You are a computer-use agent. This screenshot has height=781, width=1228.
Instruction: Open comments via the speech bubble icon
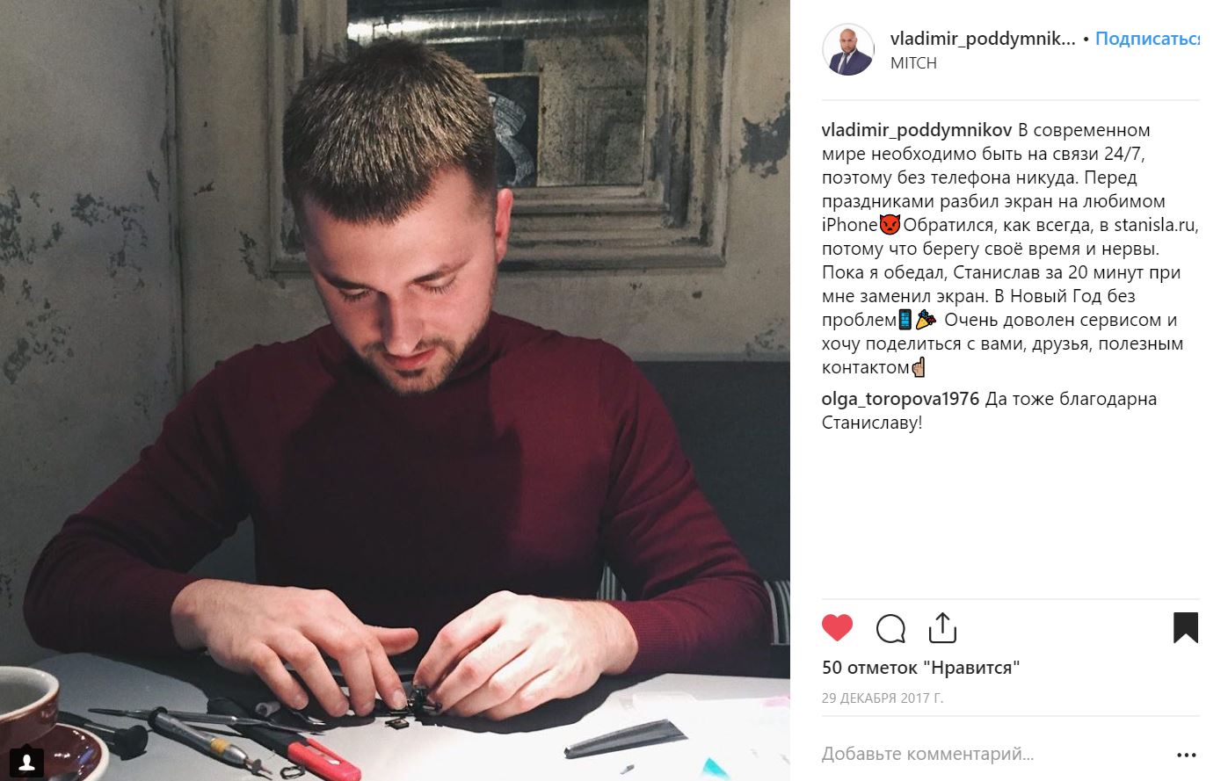(x=890, y=628)
